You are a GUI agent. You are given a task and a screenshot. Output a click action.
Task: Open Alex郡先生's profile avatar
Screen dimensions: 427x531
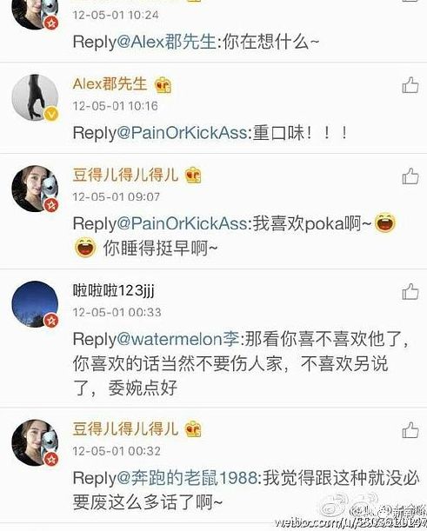pos(35,97)
